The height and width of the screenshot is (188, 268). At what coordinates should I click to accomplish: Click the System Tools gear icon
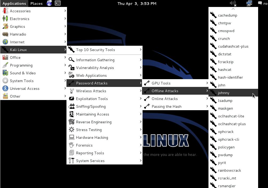tap(5, 81)
